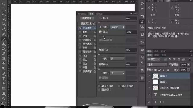The width and height of the screenshot is (193, 108).
Task: Uncheck the 形状动态 checkbox
Action: 81,28
